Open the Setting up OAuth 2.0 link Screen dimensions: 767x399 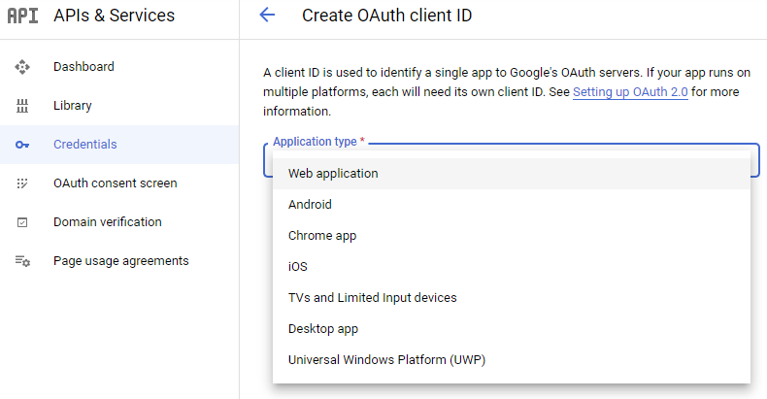pos(629,92)
